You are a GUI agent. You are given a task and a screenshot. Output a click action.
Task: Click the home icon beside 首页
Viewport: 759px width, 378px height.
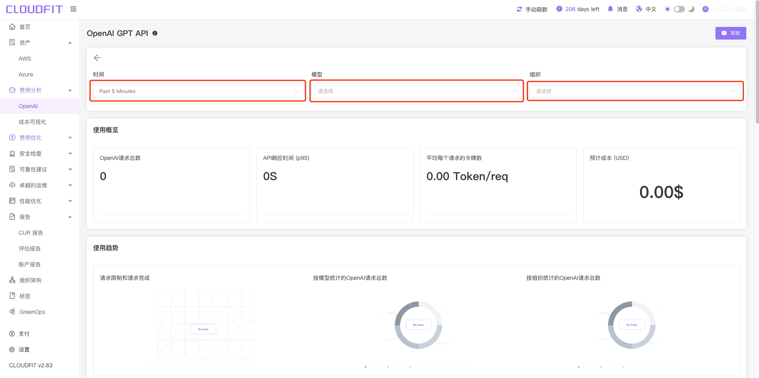point(12,27)
